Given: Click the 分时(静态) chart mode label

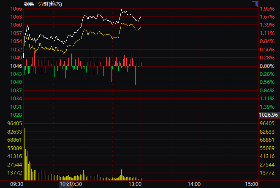Looking at the screenshot, I should pos(49,4).
